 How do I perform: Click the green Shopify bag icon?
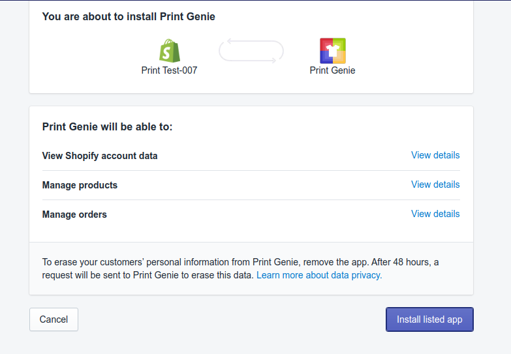pos(170,50)
